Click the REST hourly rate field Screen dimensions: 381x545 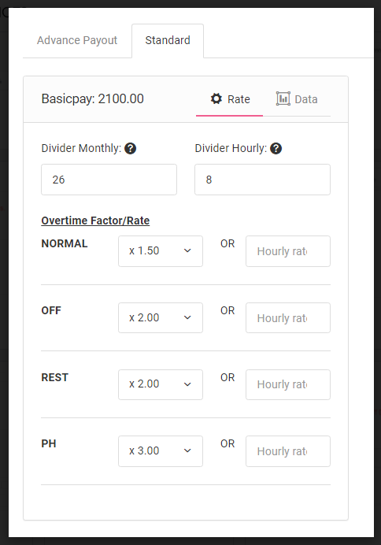click(x=288, y=384)
